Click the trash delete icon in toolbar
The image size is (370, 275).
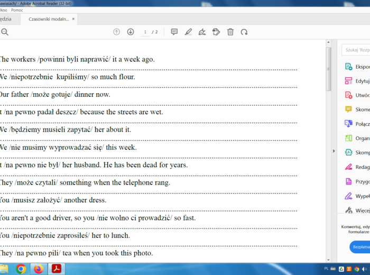click(x=230, y=32)
